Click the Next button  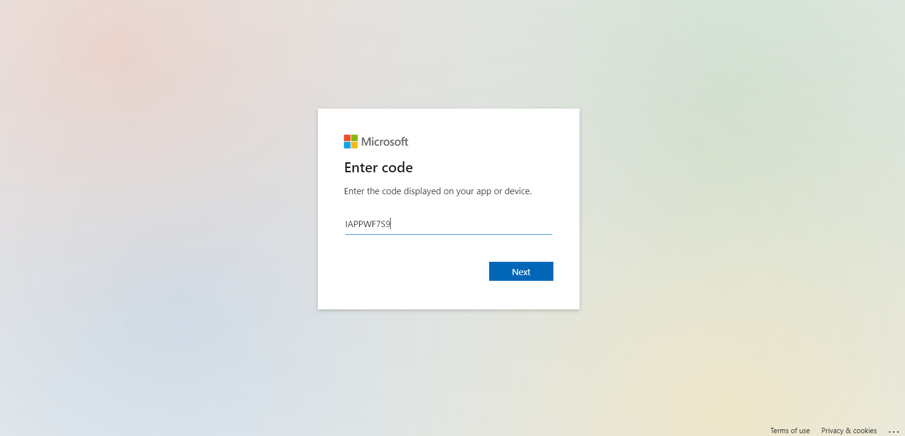(521, 271)
